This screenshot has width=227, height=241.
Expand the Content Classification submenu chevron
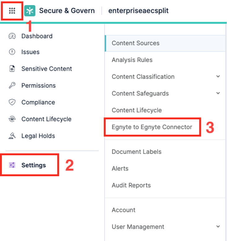click(218, 77)
